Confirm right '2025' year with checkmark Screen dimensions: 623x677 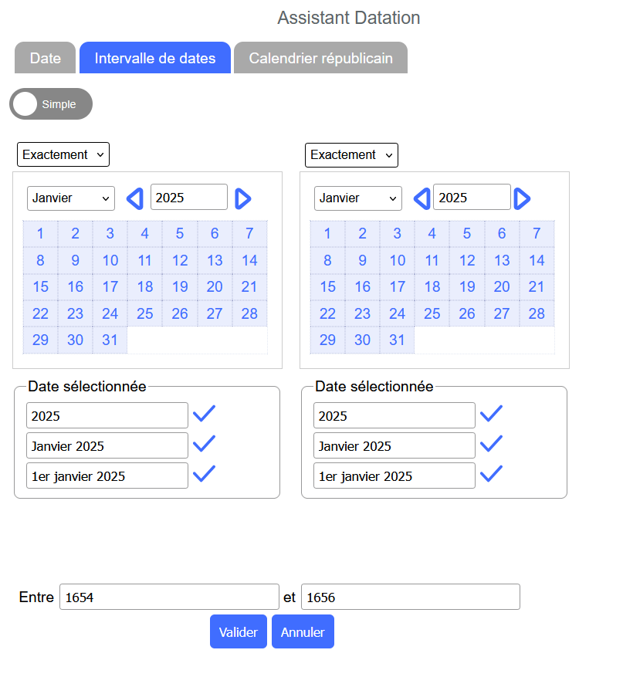click(491, 415)
